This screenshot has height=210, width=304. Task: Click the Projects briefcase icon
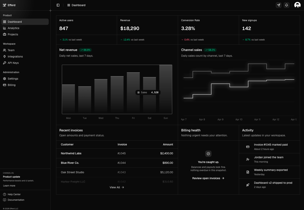tap(5, 35)
